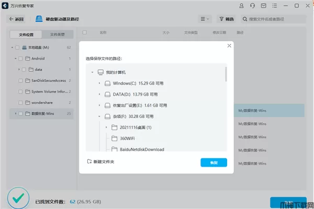
Task: Click the BaiduNetdiskDownload folder icon
Action: point(114,149)
